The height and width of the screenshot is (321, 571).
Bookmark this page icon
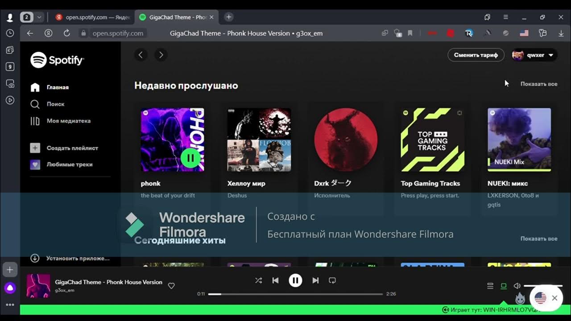(410, 33)
